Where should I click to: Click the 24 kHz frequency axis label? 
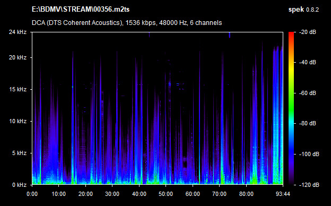18,32
